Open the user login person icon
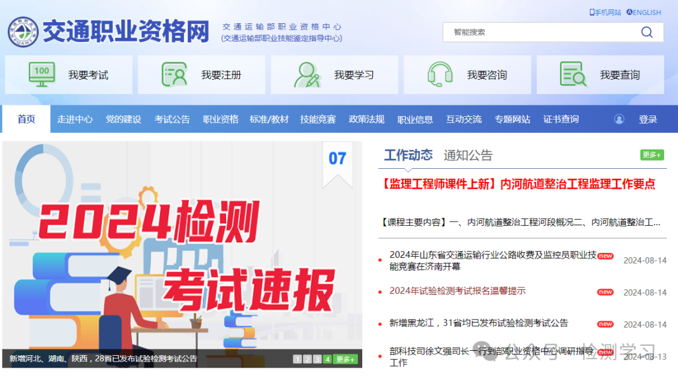The width and height of the screenshot is (678, 379). click(619, 119)
